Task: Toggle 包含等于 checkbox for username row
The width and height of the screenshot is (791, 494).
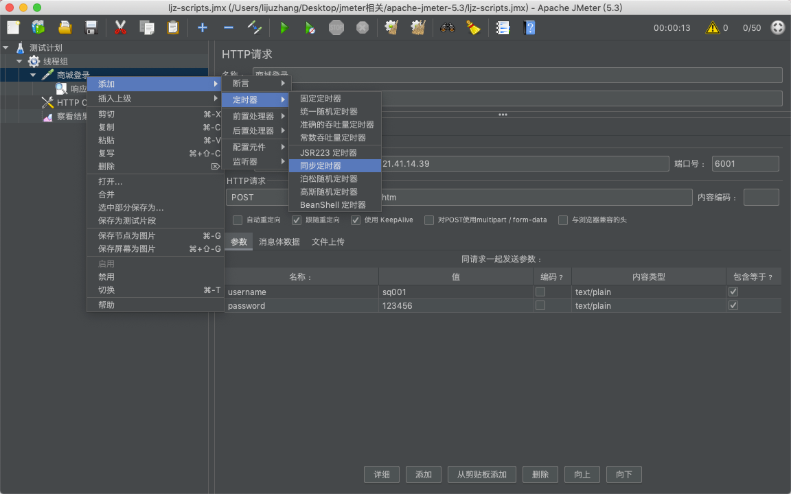Action: [733, 292]
